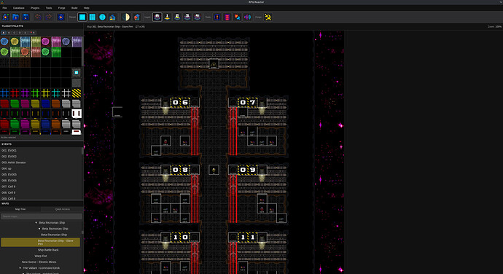The height and width of the screenshot is (274, 503).
Task: Pick the small cyan square tile
Action: [77, 73]
